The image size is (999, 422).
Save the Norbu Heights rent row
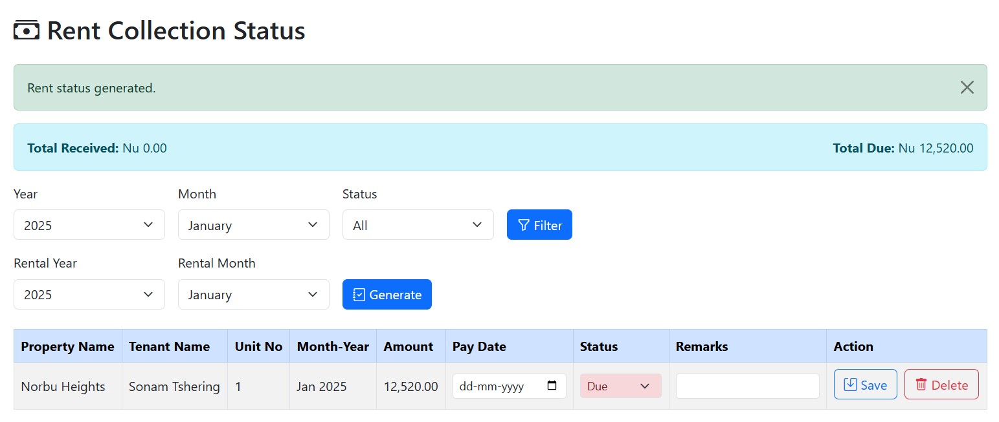tap(865, 385)
